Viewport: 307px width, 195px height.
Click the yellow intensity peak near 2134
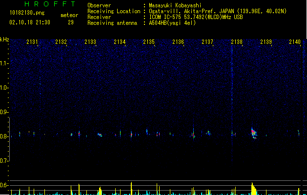point(131,188)
